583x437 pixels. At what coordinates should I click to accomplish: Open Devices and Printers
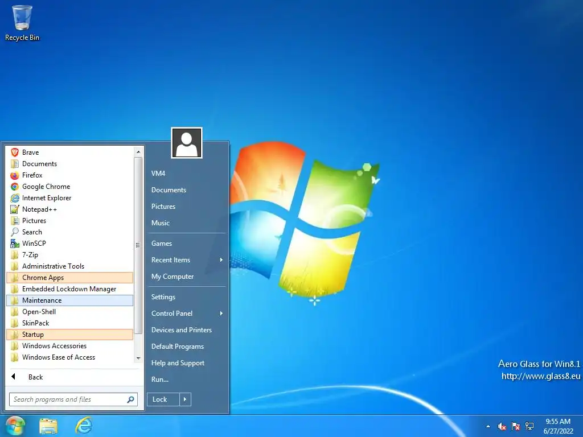pyautogui.click(x=182, y=330)
